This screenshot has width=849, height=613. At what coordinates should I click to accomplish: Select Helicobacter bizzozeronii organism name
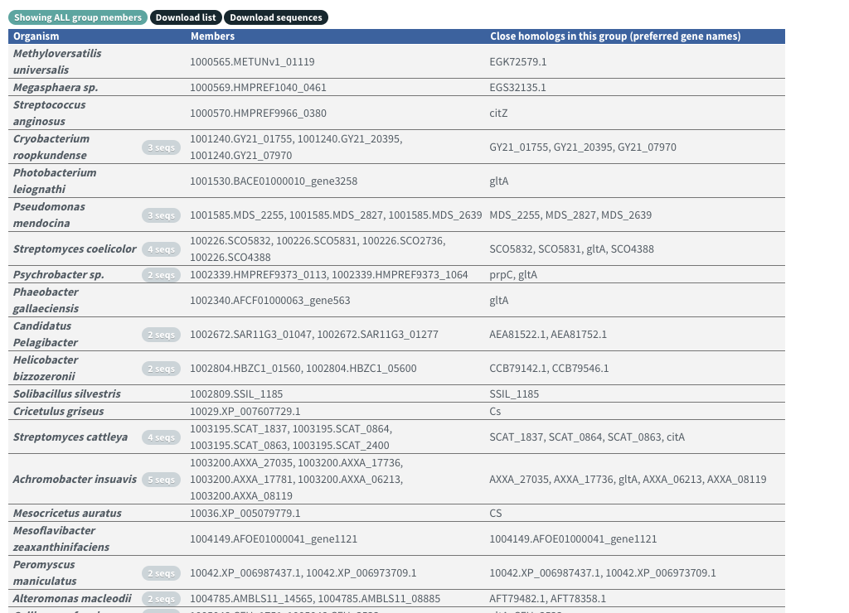pos(46,369)
